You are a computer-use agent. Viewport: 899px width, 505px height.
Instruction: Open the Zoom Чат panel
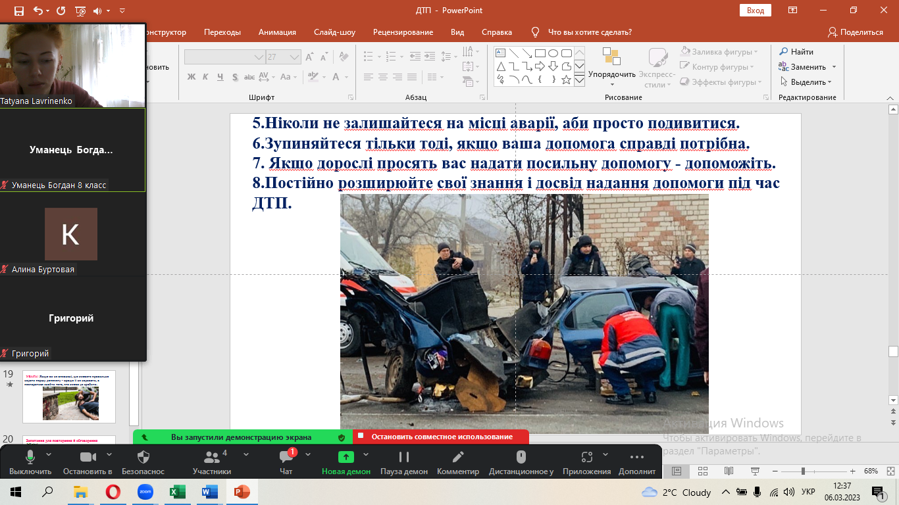[x=286, y=458]
